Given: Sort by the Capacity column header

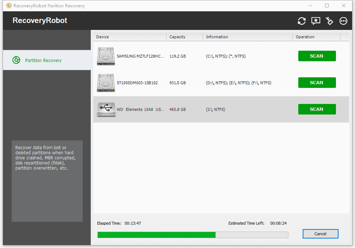Looking at the screenshot, I should pyautogui.click(x=185, y=37).
